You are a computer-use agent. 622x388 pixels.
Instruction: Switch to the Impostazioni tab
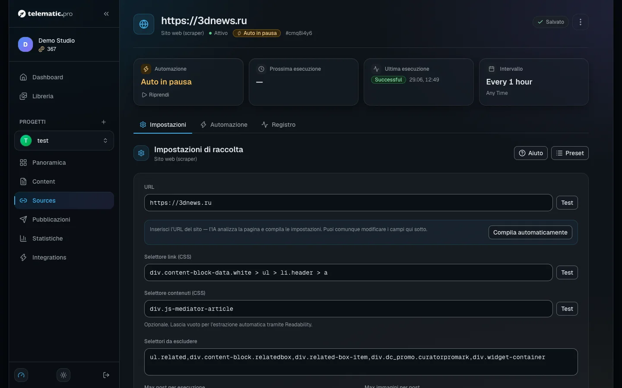pyautogui.click(x=163, y=125)
